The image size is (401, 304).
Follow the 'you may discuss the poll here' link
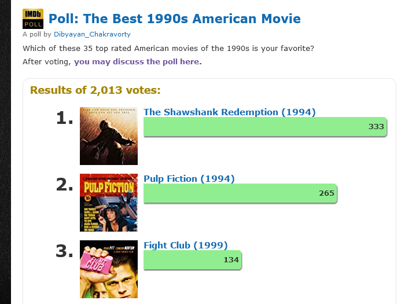137,61
